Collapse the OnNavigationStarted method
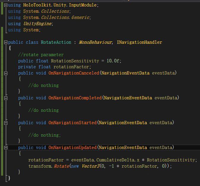This screenshot has height=186, width=200. click(x=6, y=123)
